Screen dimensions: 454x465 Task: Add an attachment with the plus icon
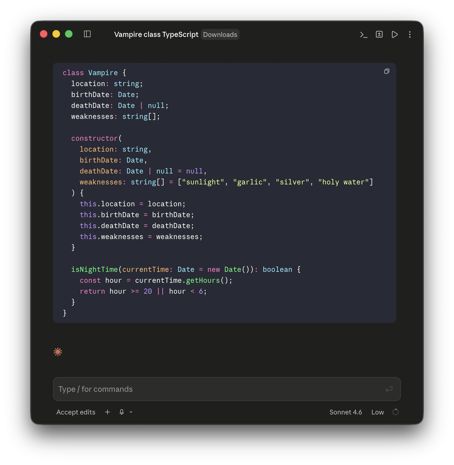[107, 412]
